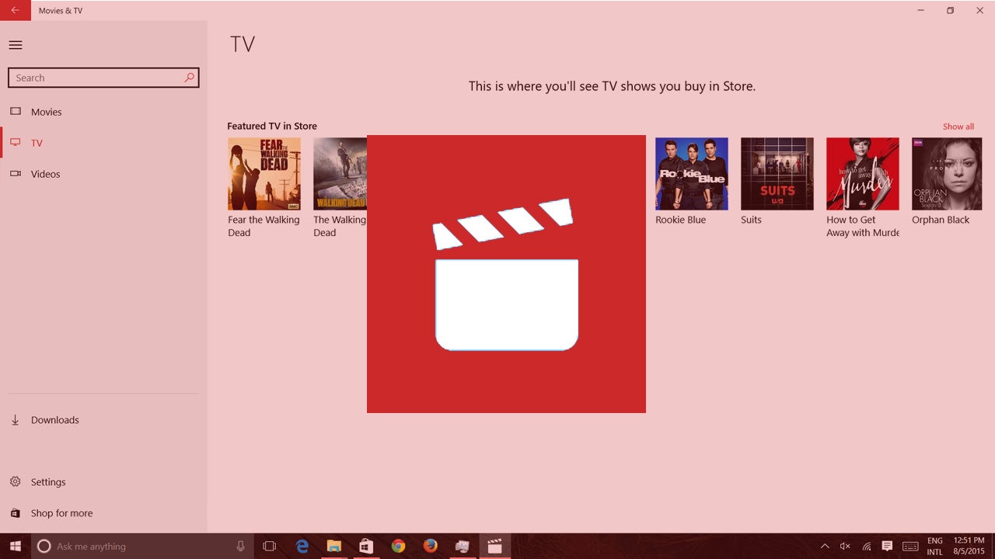
Task: Launch Microsoft Edge from the taskbar
Action: coord(302,547)
